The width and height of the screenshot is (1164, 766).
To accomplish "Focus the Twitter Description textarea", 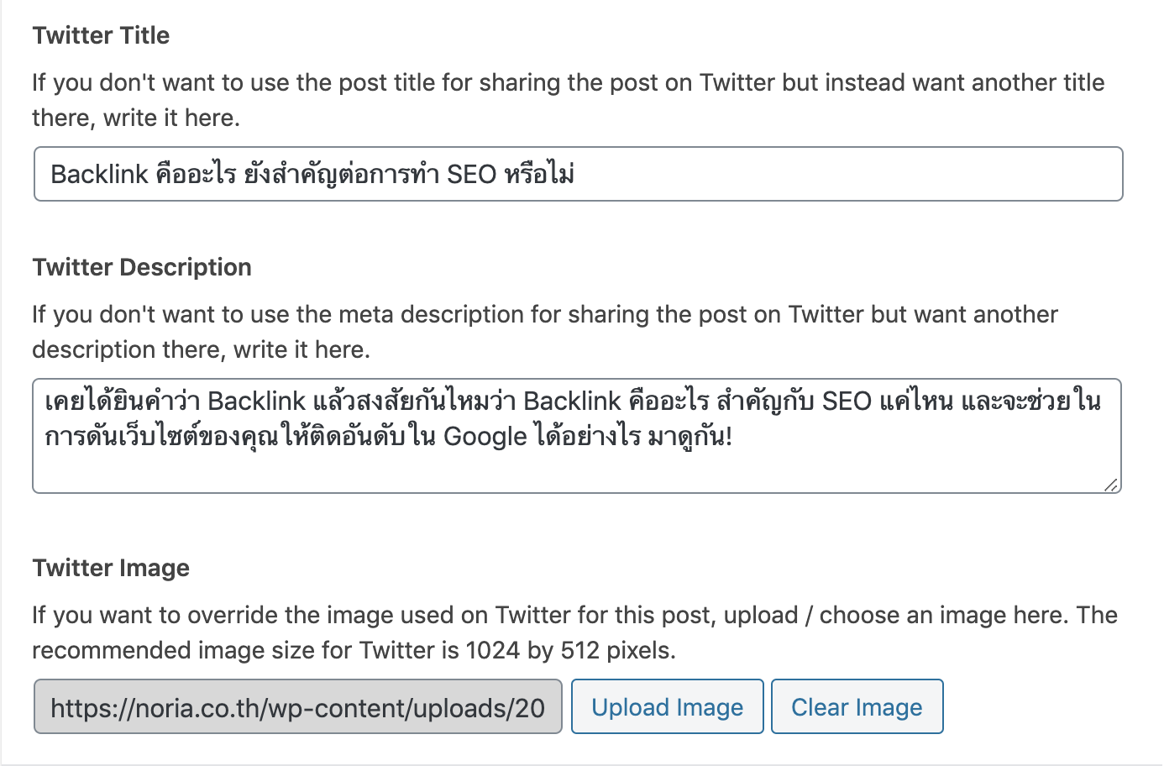I will point(577,436).
